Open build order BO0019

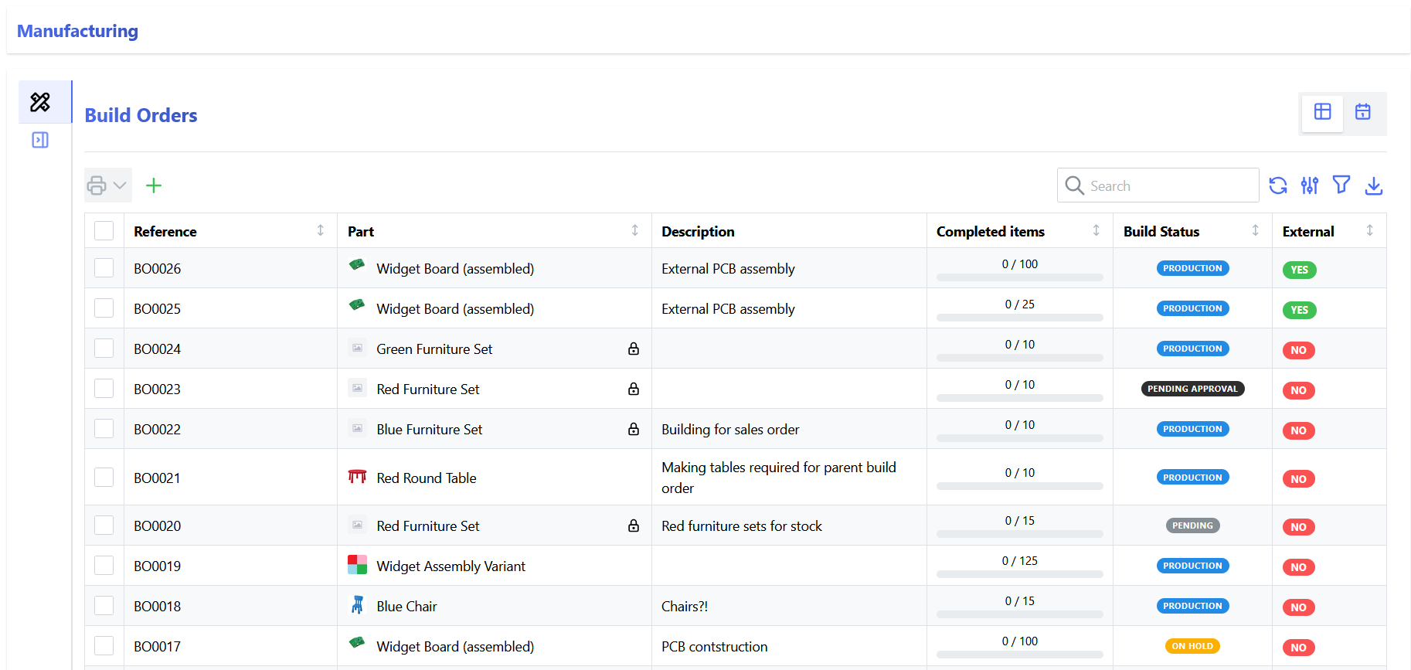coord(157,566)
